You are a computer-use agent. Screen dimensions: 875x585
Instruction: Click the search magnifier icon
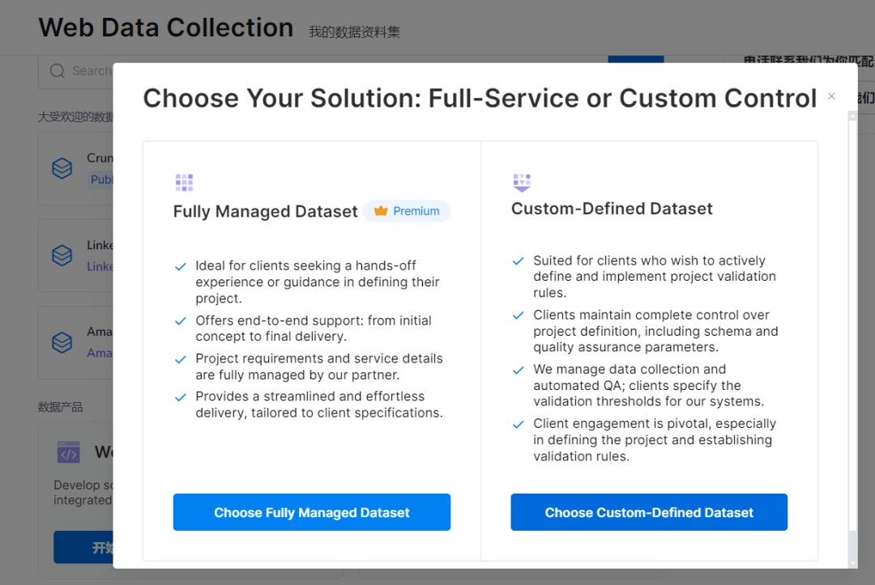point(58,71)
